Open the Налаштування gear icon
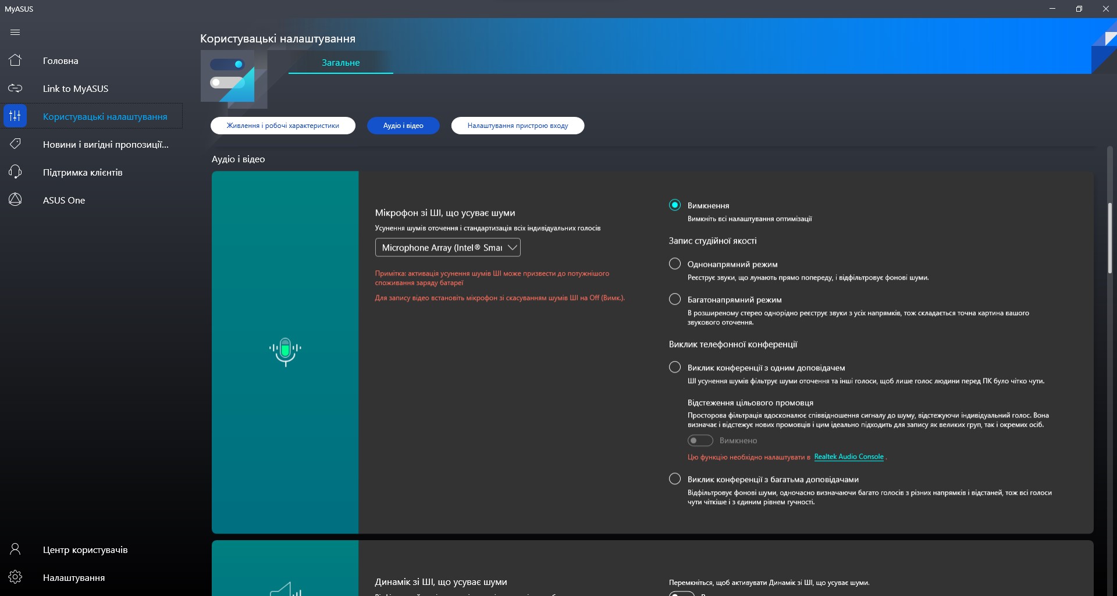The image size is (1117, 596). pyautogui.click(x=15, y=577)
